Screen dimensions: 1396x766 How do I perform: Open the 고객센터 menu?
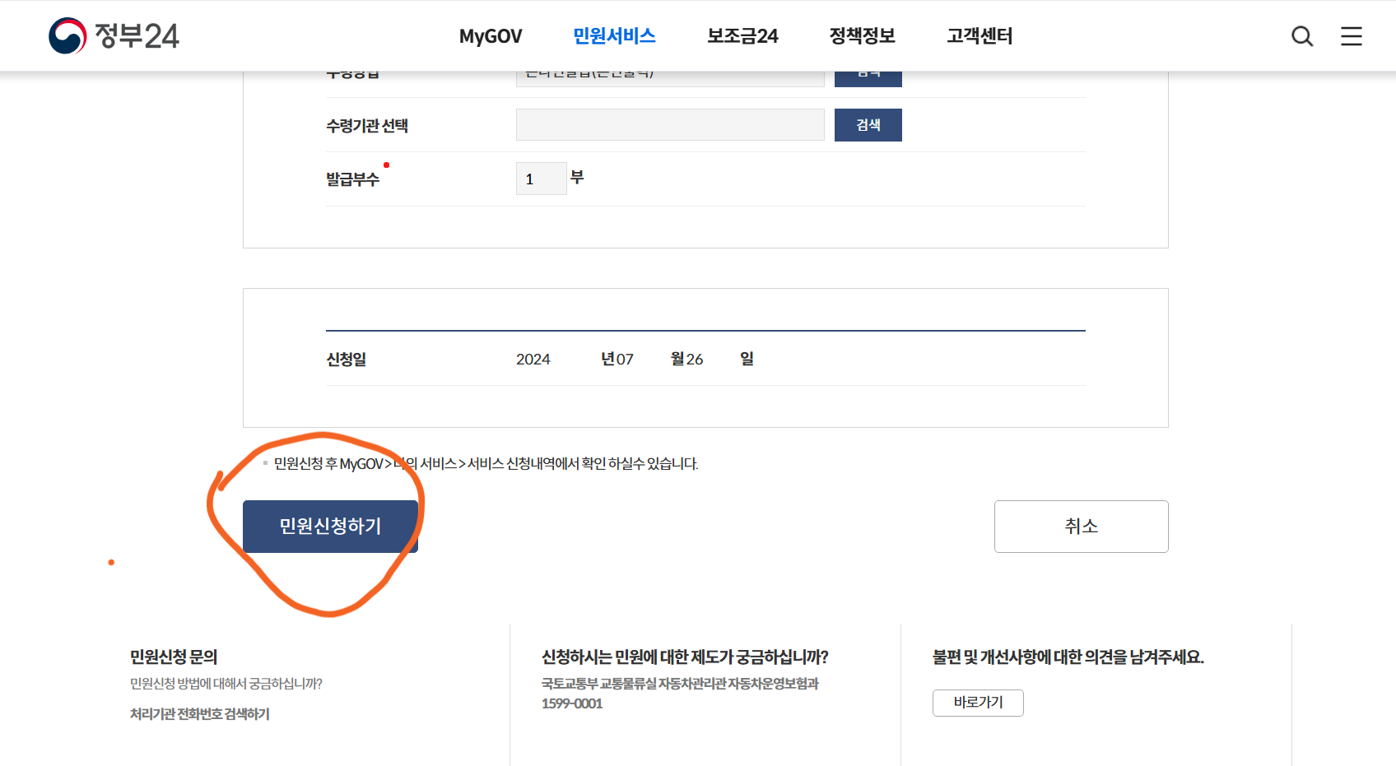point(980,36)
